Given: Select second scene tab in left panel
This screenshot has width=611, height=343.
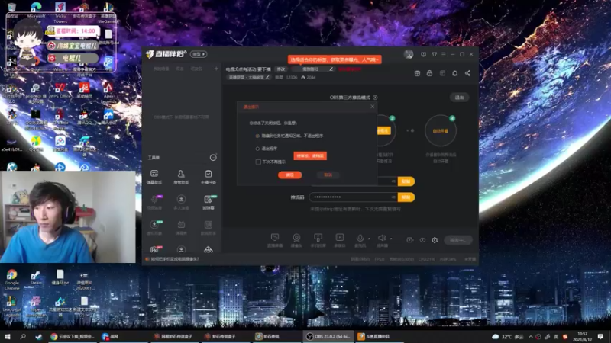Looking at the screenshot, I should click(179, 69).
